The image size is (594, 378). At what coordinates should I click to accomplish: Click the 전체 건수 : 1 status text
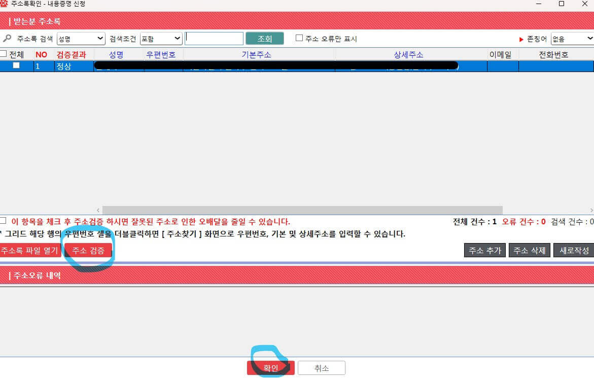click(x=474, y=222)
